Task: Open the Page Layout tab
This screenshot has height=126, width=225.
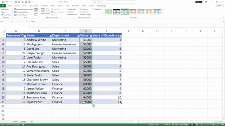Action: (x=34, y=6)
